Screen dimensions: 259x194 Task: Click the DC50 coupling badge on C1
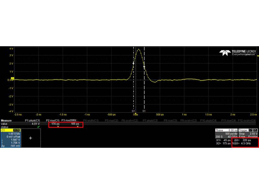pos(17,130)
